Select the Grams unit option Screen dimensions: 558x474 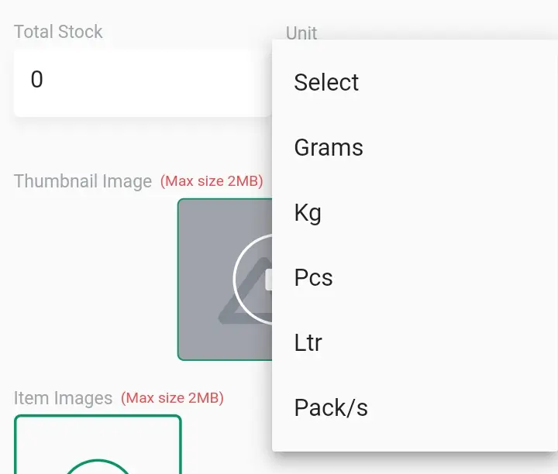pos(415,147)
